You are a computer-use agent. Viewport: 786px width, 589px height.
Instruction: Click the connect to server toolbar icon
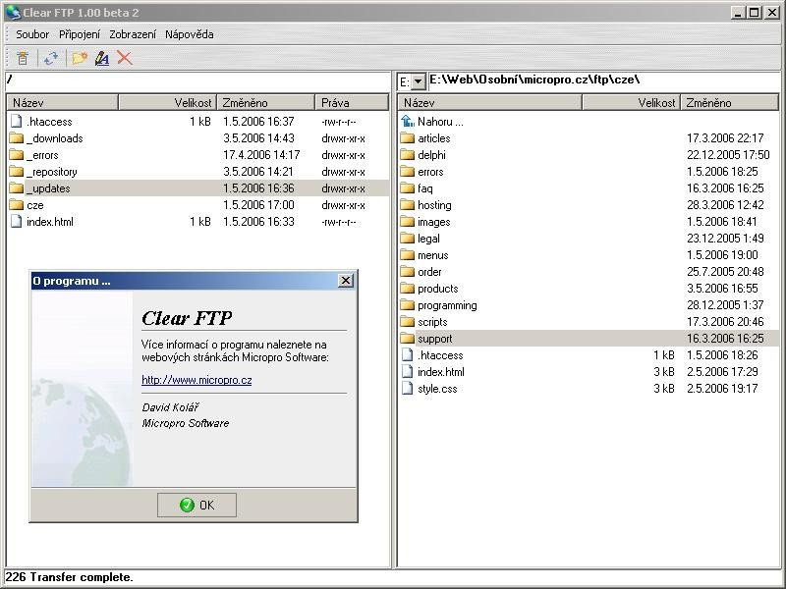click(x=23, y=58)
